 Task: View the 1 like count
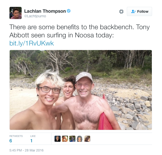click(32, 141)
